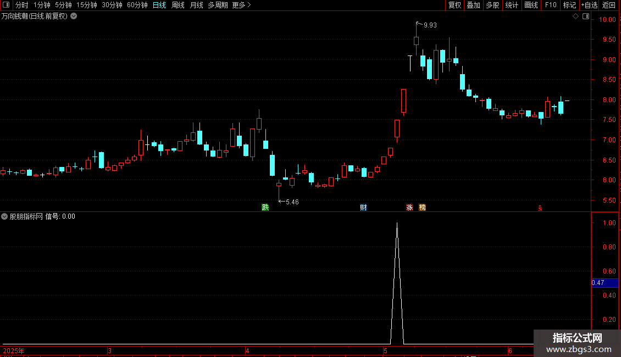This screenshot has width=621, height=357.
Task: Open the 复权 adjustment menu
Action: click(454, 5)
